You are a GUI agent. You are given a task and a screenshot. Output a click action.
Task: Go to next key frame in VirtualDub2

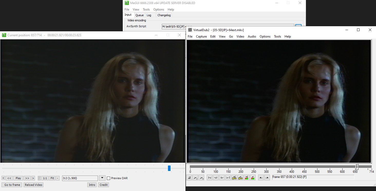pyautogui.click(x=240, y=177)
